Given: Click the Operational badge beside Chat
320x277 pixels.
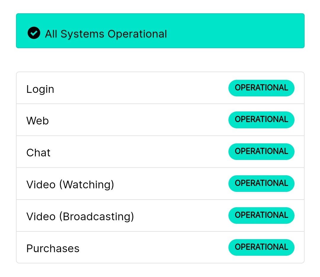Looking at the screenshot, I should point(261,152).
